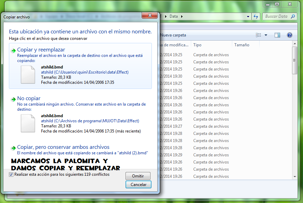Click the atshild.bmd file icon under Copiar y reemplazar

coord(28,75)
